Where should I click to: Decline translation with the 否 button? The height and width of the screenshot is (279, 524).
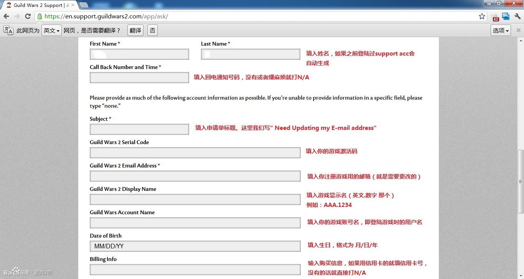pyautogui.click(x=152, y=30)
